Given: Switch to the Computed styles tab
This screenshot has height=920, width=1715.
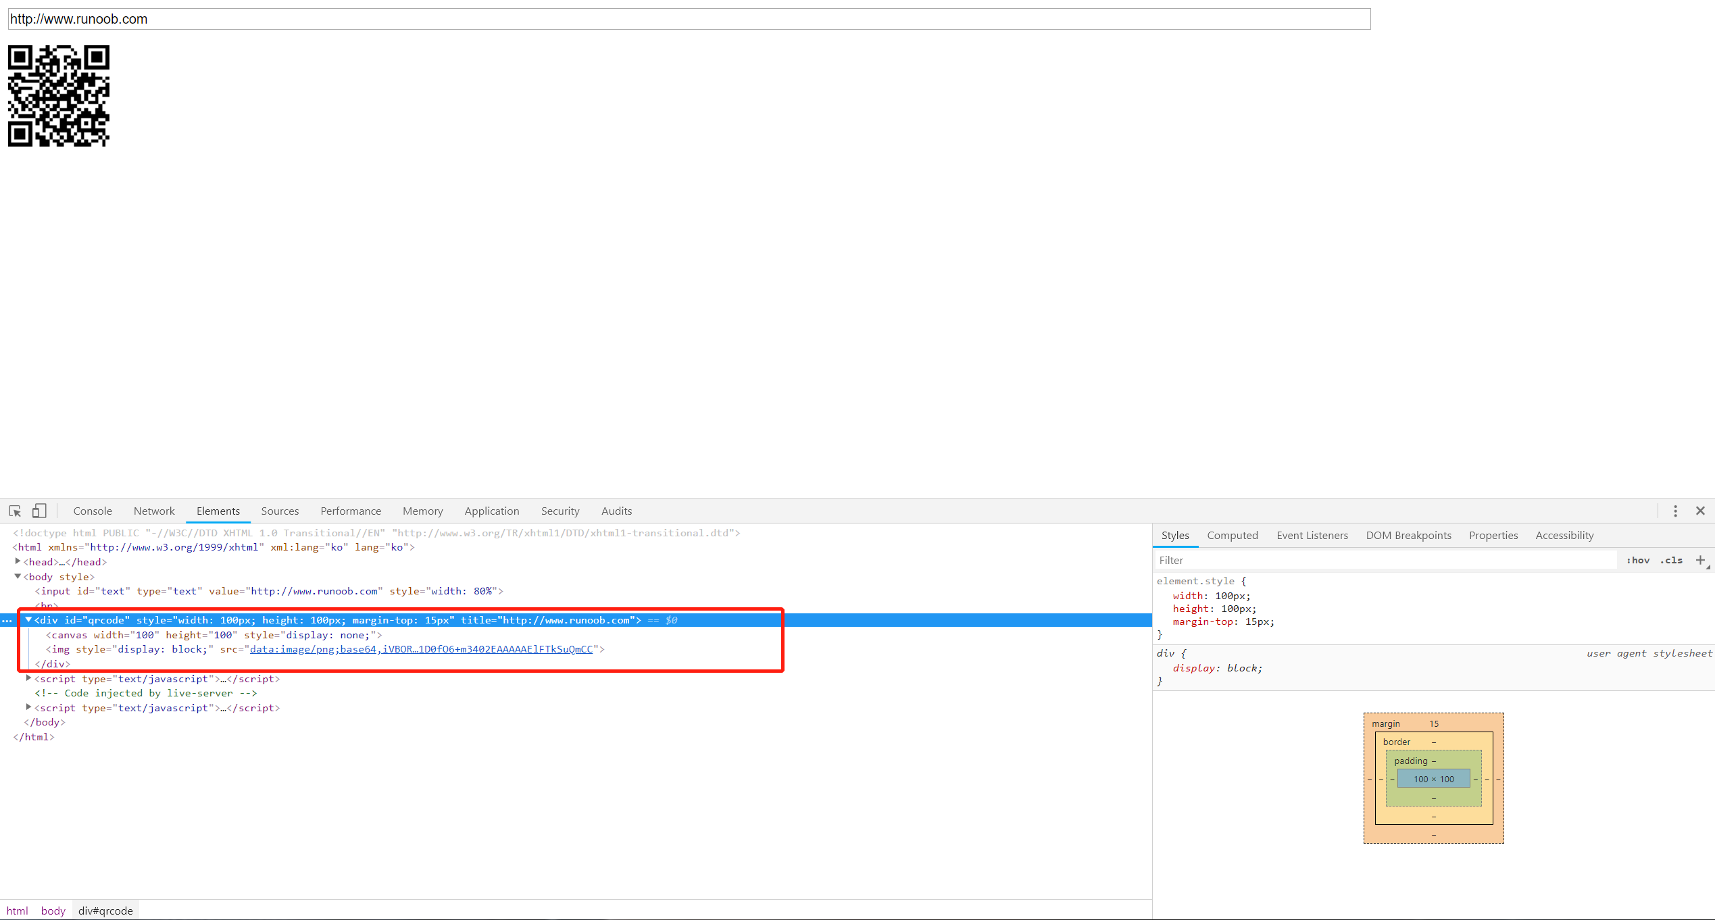Looking at the screenshot, I should tap(1232, 535).
